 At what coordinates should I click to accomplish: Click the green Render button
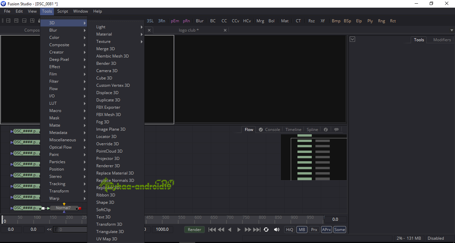click(x=195, y=229)
